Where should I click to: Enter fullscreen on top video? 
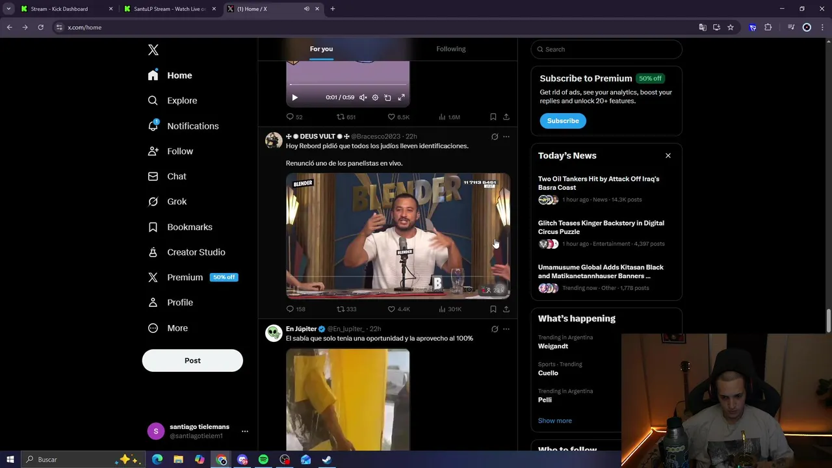click(x=401, y=97)
